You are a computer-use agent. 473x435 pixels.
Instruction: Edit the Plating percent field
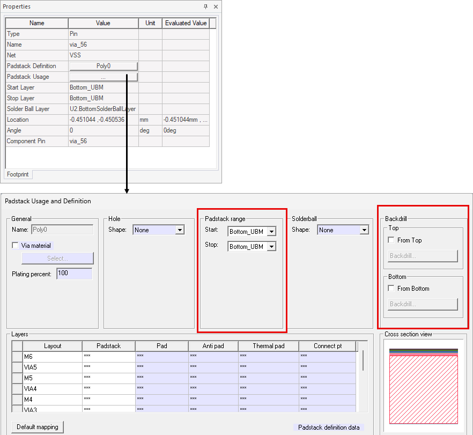[x=74, y=274]
